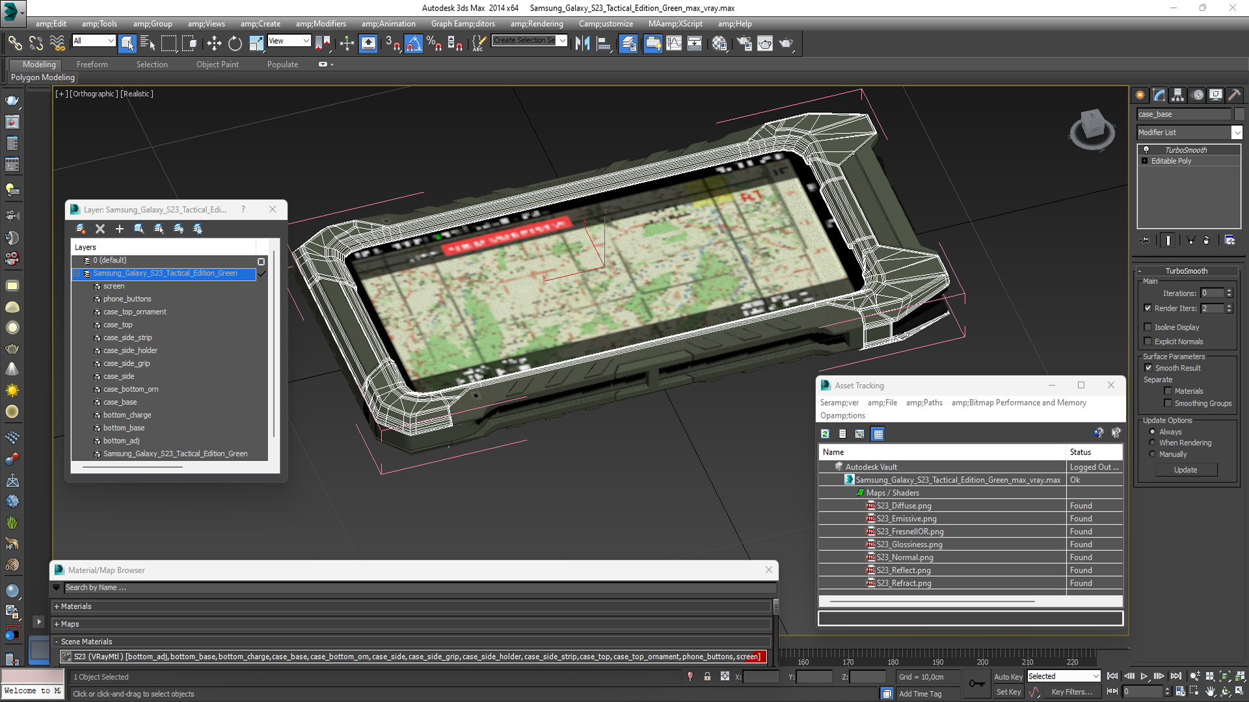Click the Set Key button
This screenshot has width=1249, height=702.
pos(1008,692)
